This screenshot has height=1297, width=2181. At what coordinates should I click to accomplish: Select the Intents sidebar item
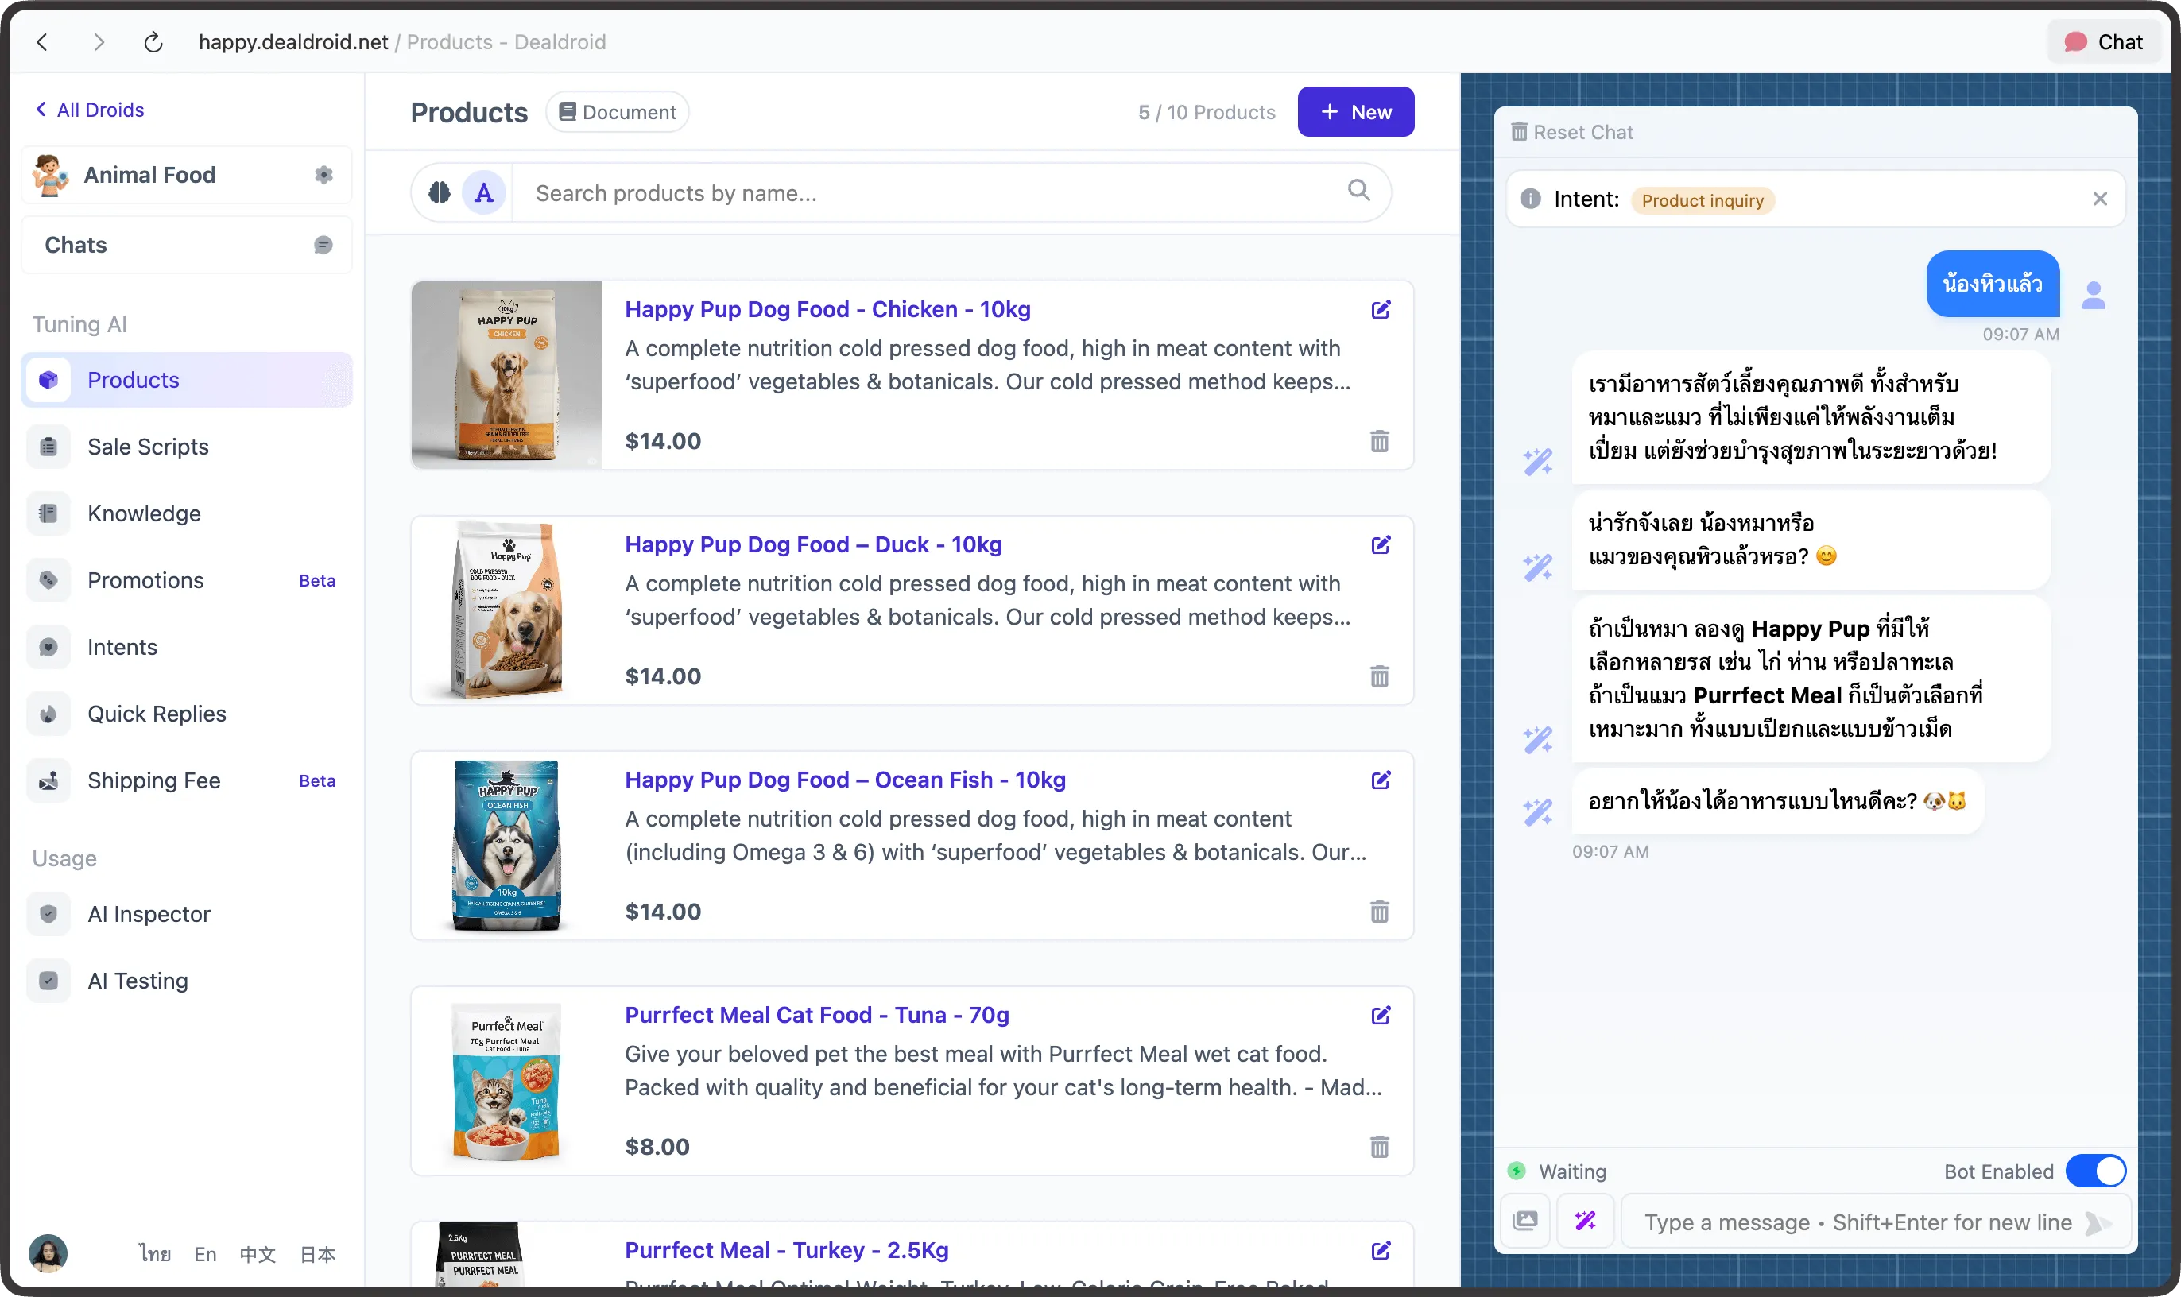[x=122, y=647]
